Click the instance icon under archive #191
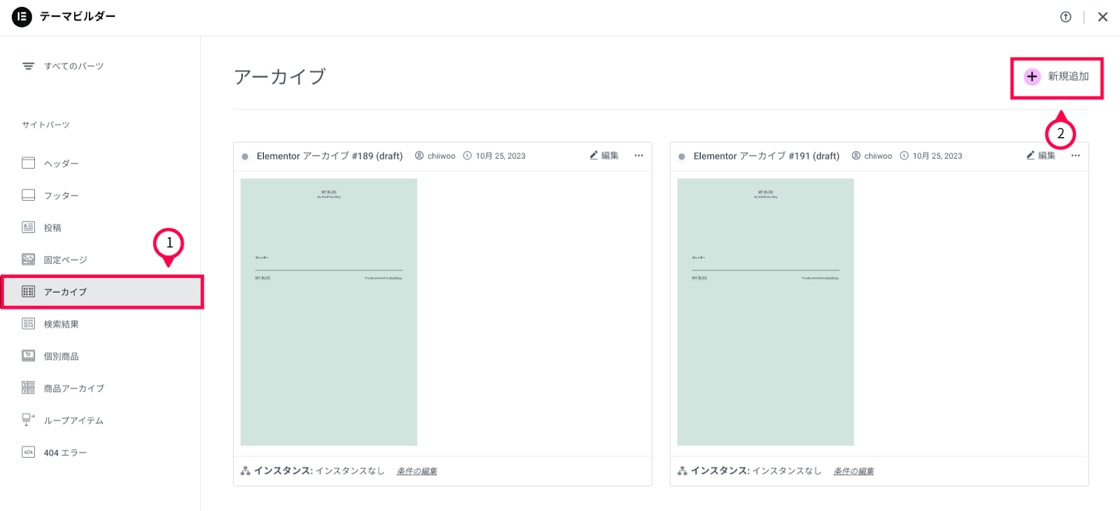 click(x=682, y=471)
